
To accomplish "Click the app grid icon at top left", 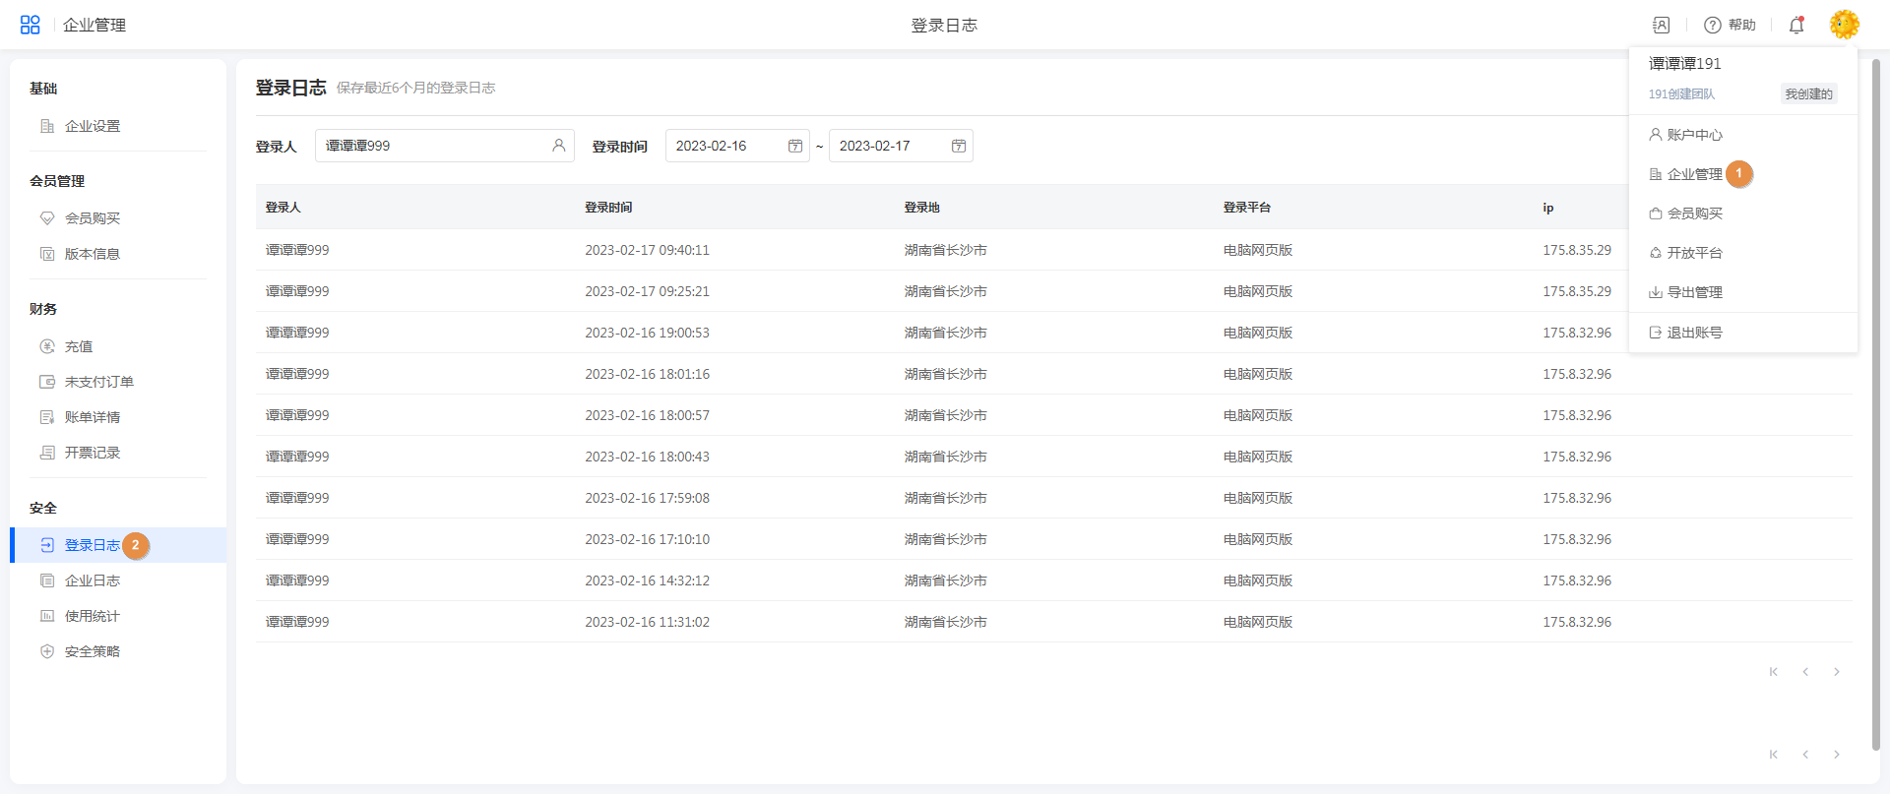I will 31,25.
